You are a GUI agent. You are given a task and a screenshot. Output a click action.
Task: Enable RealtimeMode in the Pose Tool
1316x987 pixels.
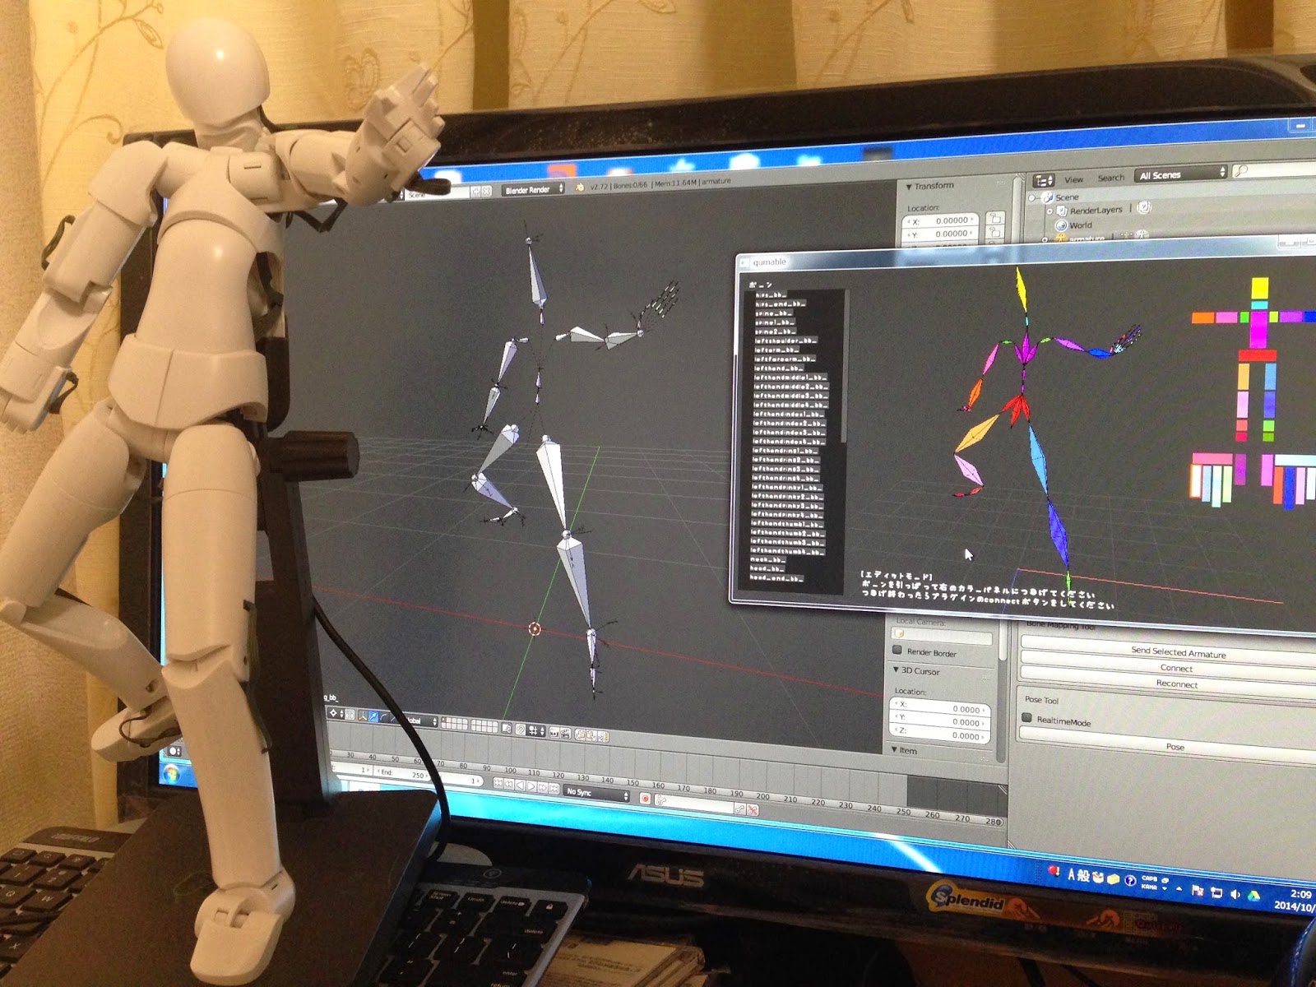[x=1027, y=717]
